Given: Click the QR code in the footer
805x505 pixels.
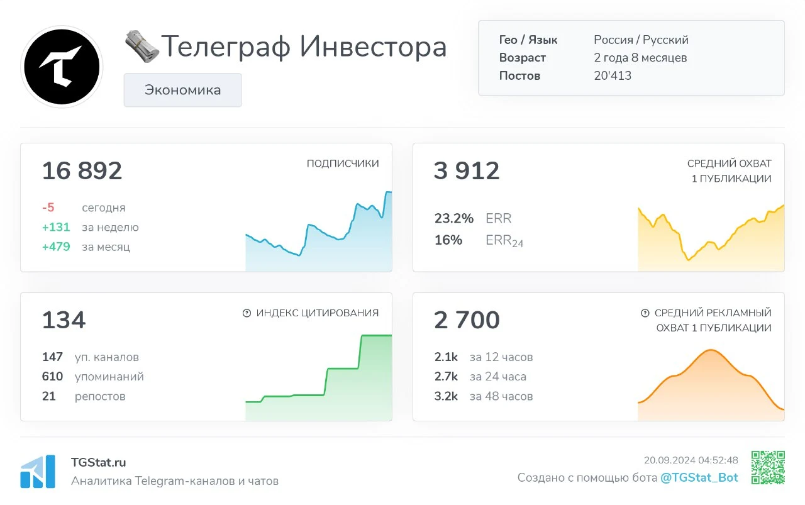Looking at the screenshot, I should click(x=768, y=468).
